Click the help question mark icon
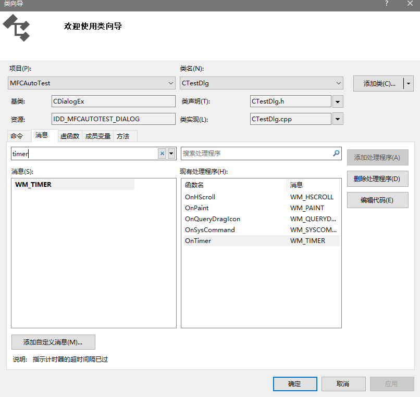The height and width of the screenshot is (397, 420). tap(386, 4)
